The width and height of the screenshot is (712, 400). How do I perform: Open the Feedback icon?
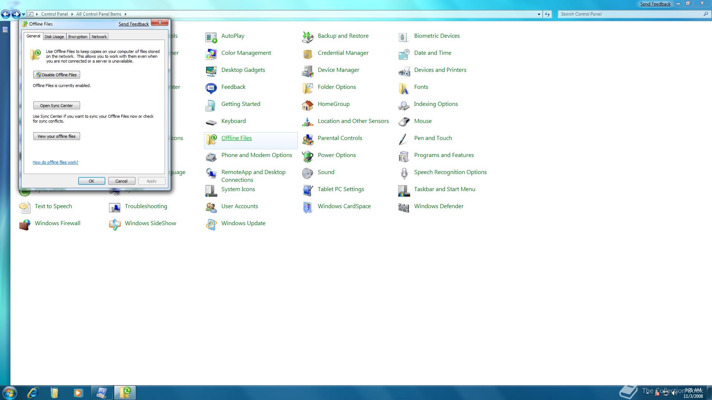coord(211,88)
